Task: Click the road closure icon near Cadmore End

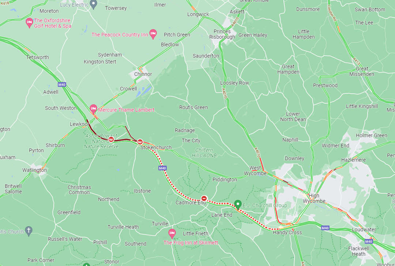Action: (204, 198)
